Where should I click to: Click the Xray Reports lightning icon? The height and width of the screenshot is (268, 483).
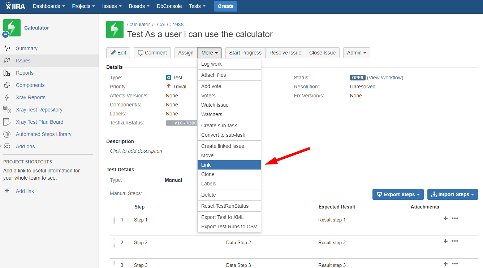tap(7, 97)
